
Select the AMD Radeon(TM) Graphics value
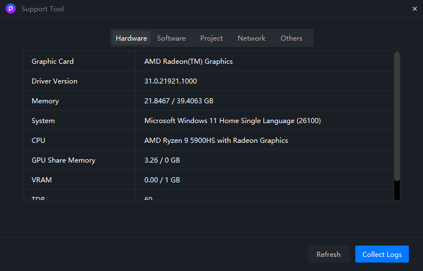click(x=188, y=62)
